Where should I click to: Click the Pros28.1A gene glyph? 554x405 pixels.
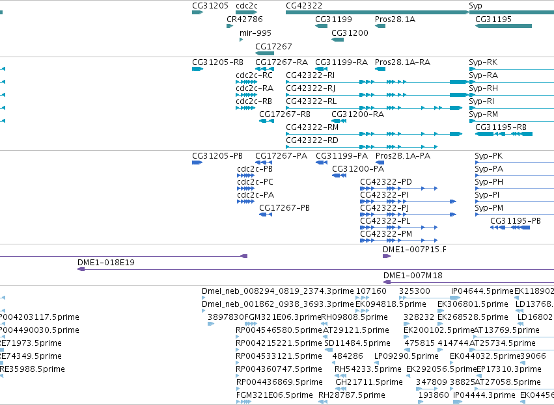point(380,26)
